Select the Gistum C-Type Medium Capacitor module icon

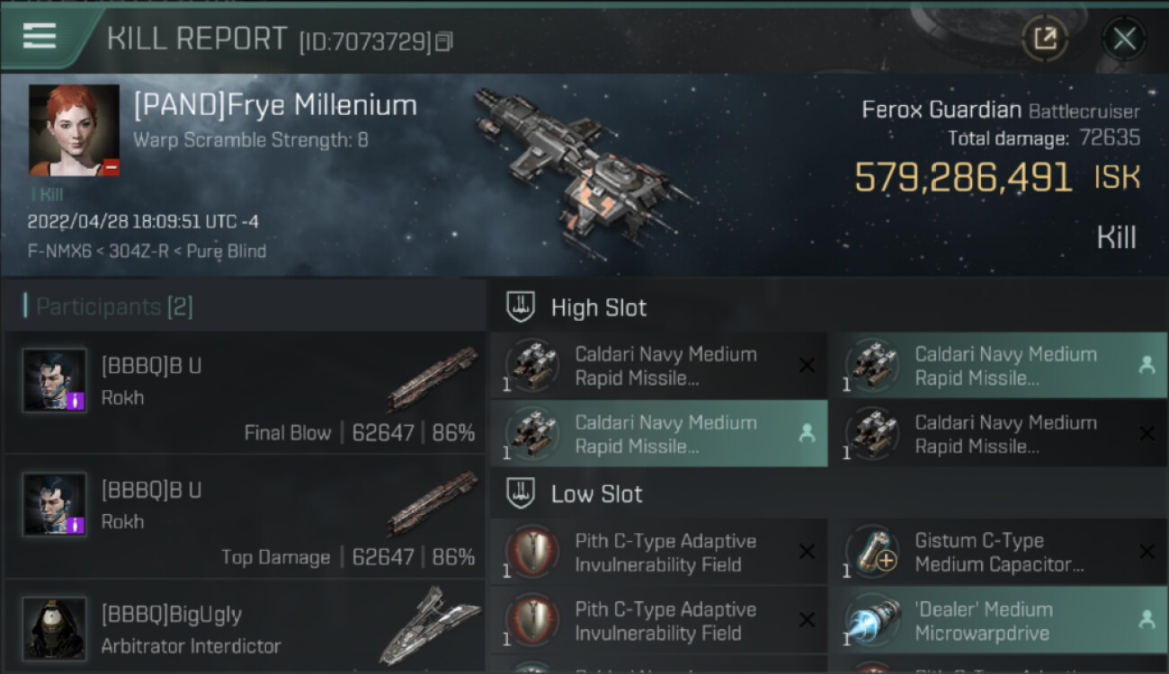point(872,552)
